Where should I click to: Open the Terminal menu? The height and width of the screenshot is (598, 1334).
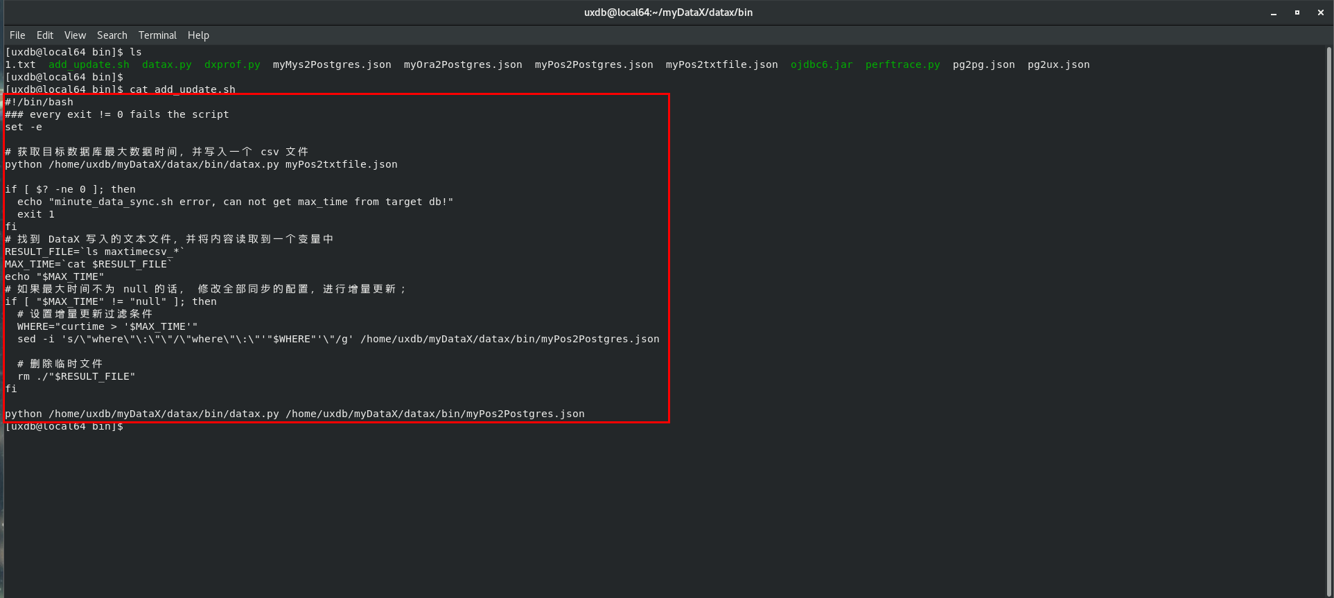tap(157, 35)
